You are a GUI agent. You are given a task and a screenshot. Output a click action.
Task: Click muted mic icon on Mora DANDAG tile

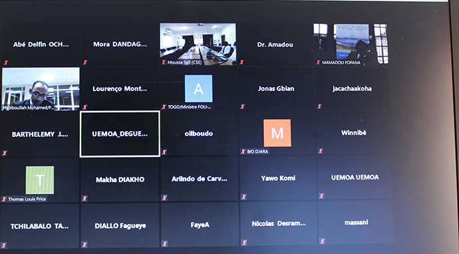(x=85, y=62)
